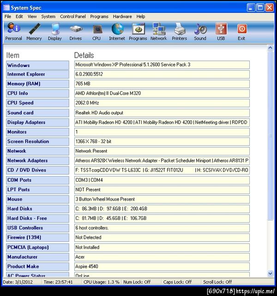Click the PCMCIA (Laptops) item button
The height and width of the screenshot is (296, 277).
(x=37, y=248)
